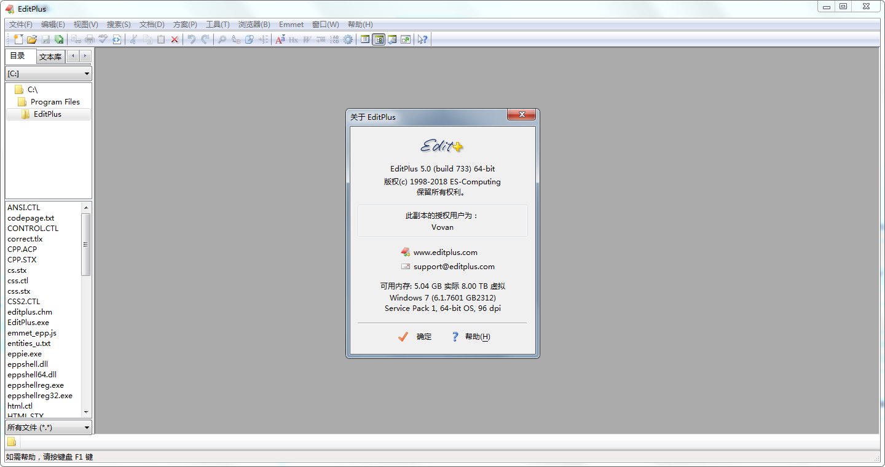This screenshot has height=467, width=885.
Task: Open the 工具(T) menu
Action: tap(217, 25)
